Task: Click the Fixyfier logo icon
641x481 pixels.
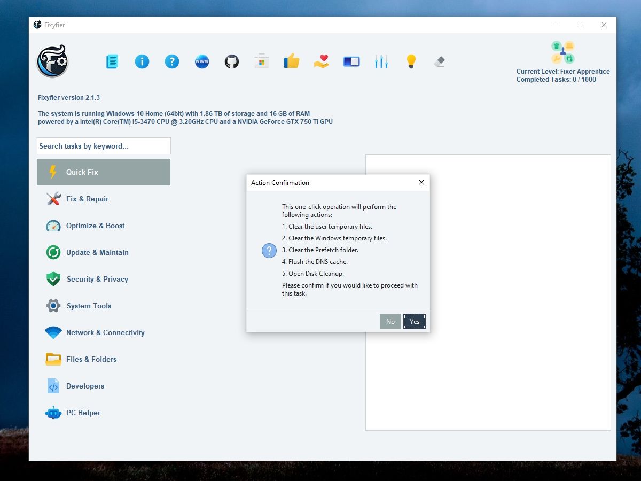Action: click(x=52, y=61)
